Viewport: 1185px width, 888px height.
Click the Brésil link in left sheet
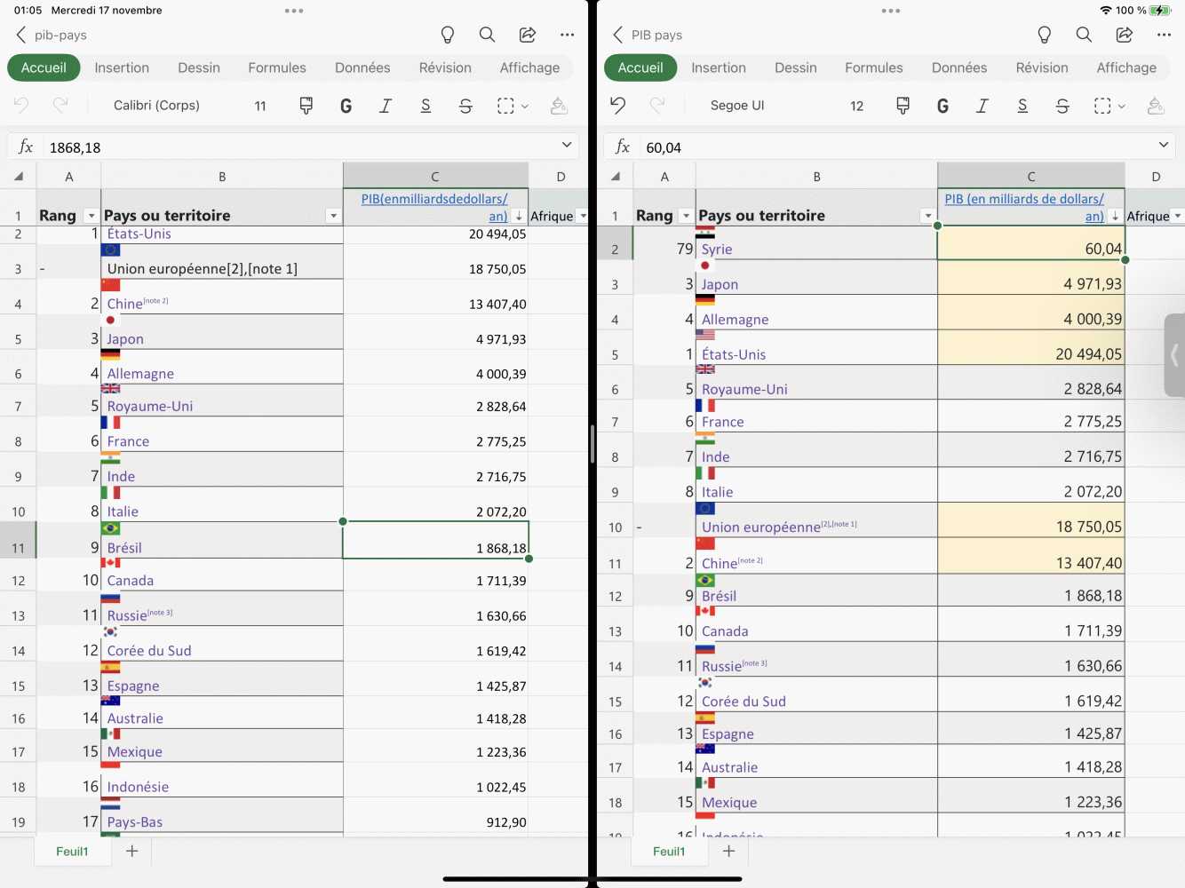click(124, 548)
